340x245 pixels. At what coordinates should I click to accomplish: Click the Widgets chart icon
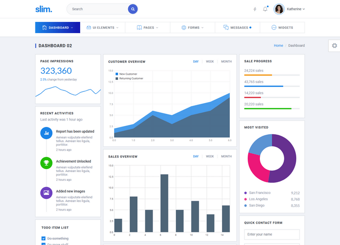274,28
